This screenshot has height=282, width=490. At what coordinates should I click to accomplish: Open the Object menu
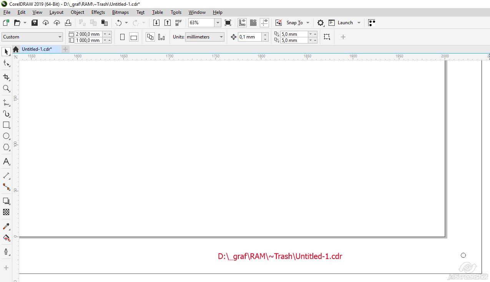pyautogui.click(x=77, y=12)
